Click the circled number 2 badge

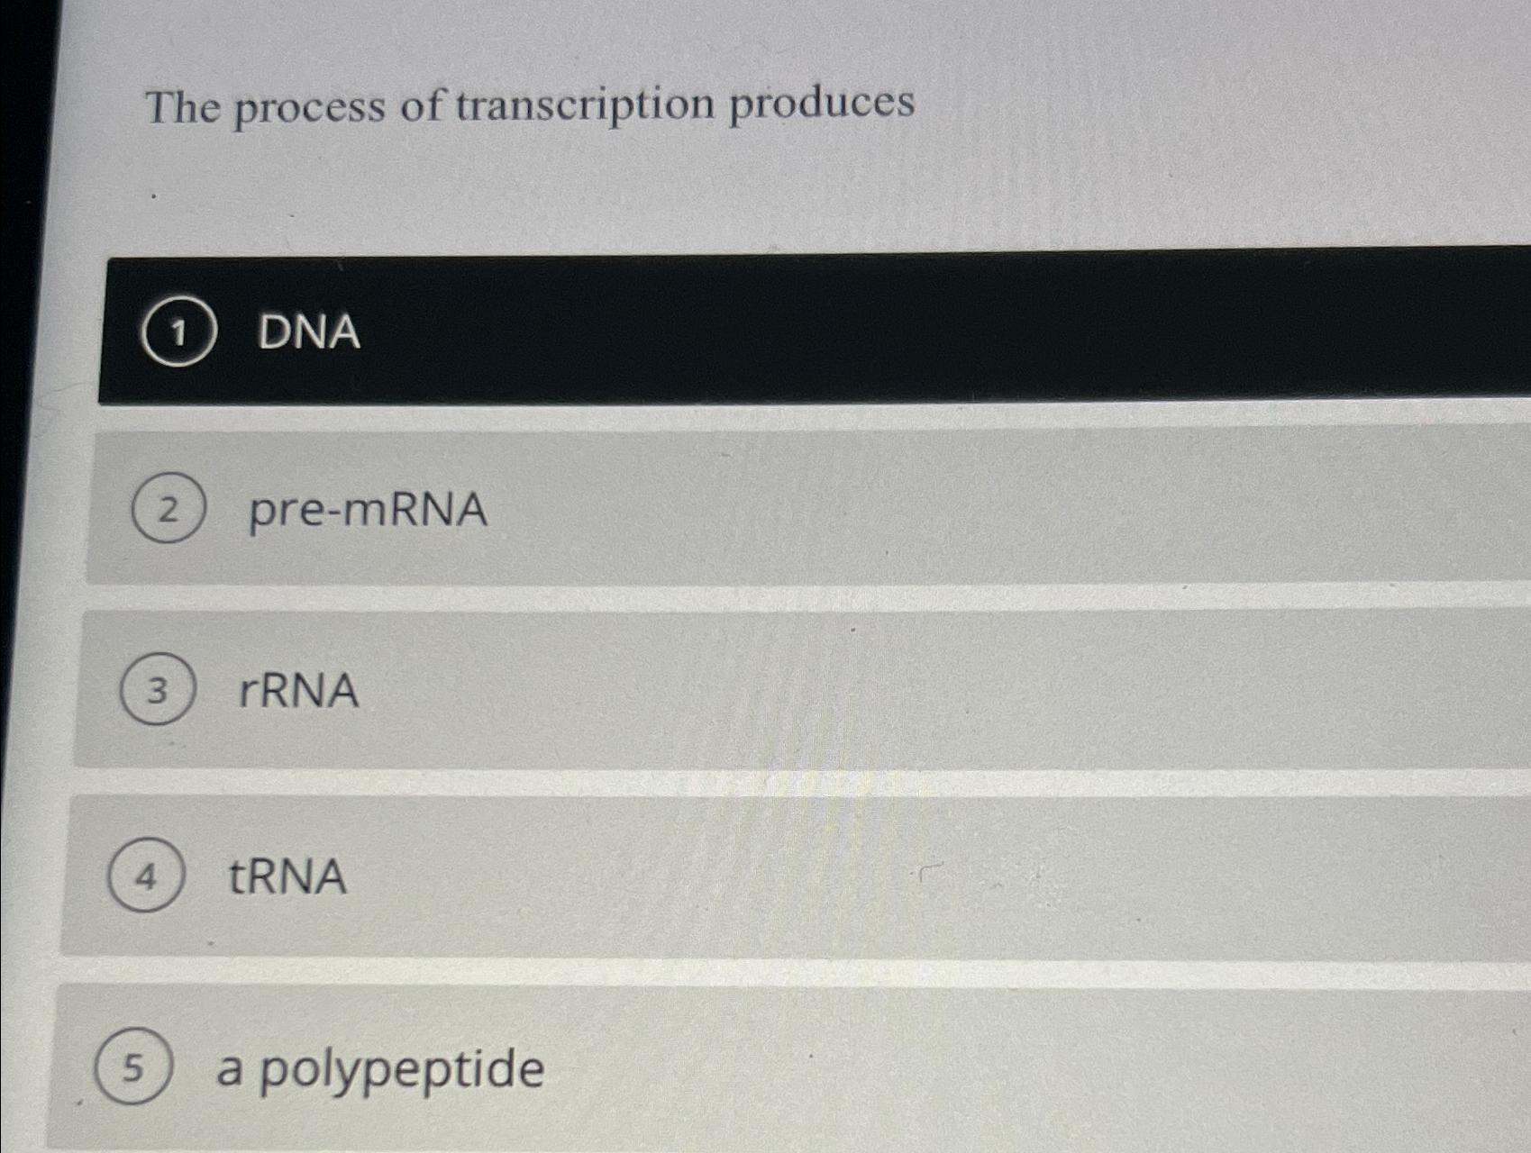coord(168,511)
